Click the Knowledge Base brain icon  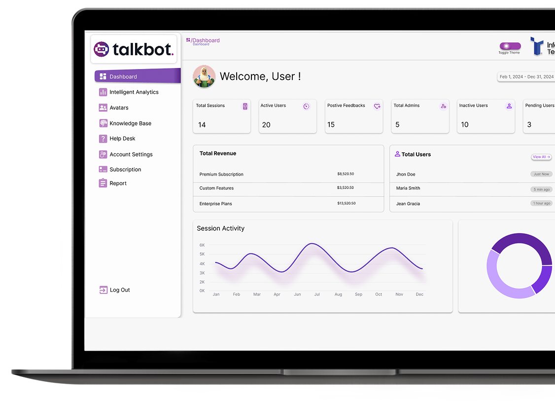point(103,123)
